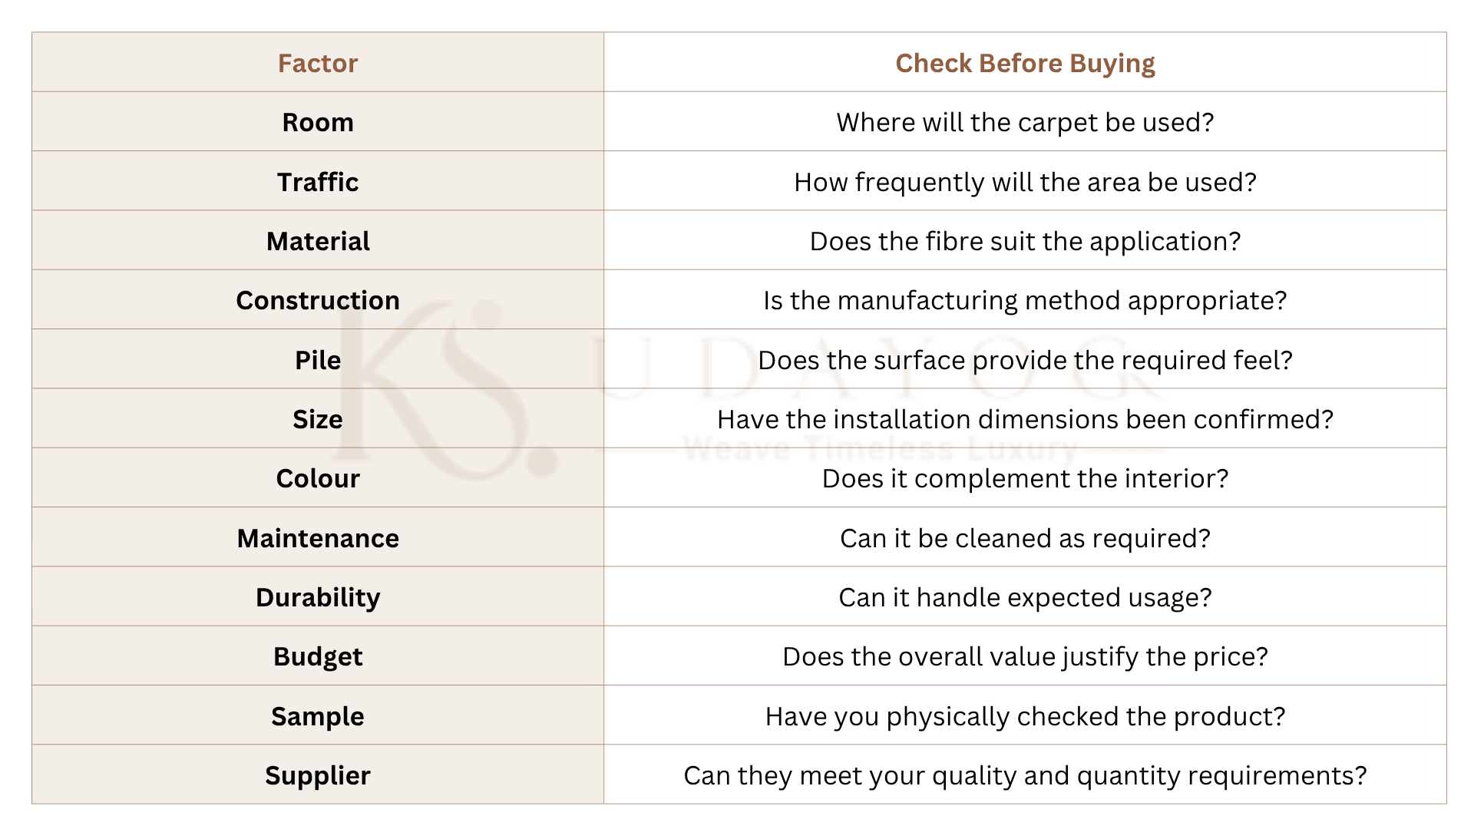The height and width of the screenshot is (829, 1474).
Task: Select the Budget row label
Action: (318, 657)
